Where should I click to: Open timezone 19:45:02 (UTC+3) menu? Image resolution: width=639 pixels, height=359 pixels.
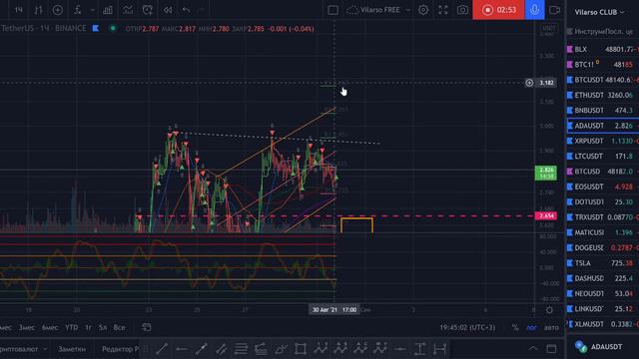(x=467, y=328)
